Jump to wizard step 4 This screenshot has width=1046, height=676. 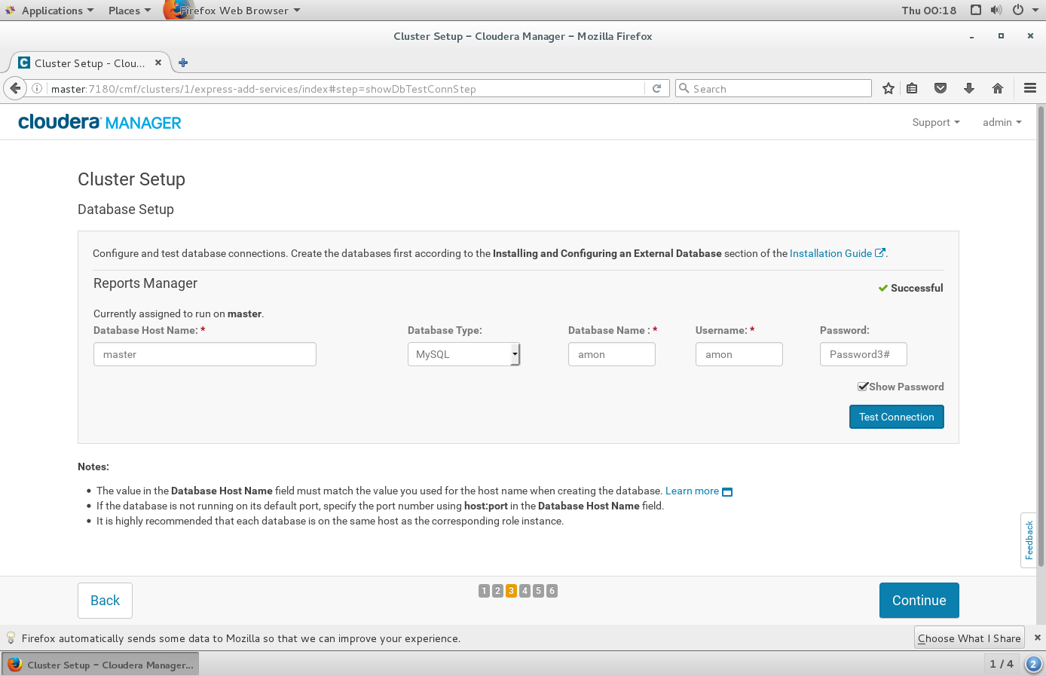point(525,591)
